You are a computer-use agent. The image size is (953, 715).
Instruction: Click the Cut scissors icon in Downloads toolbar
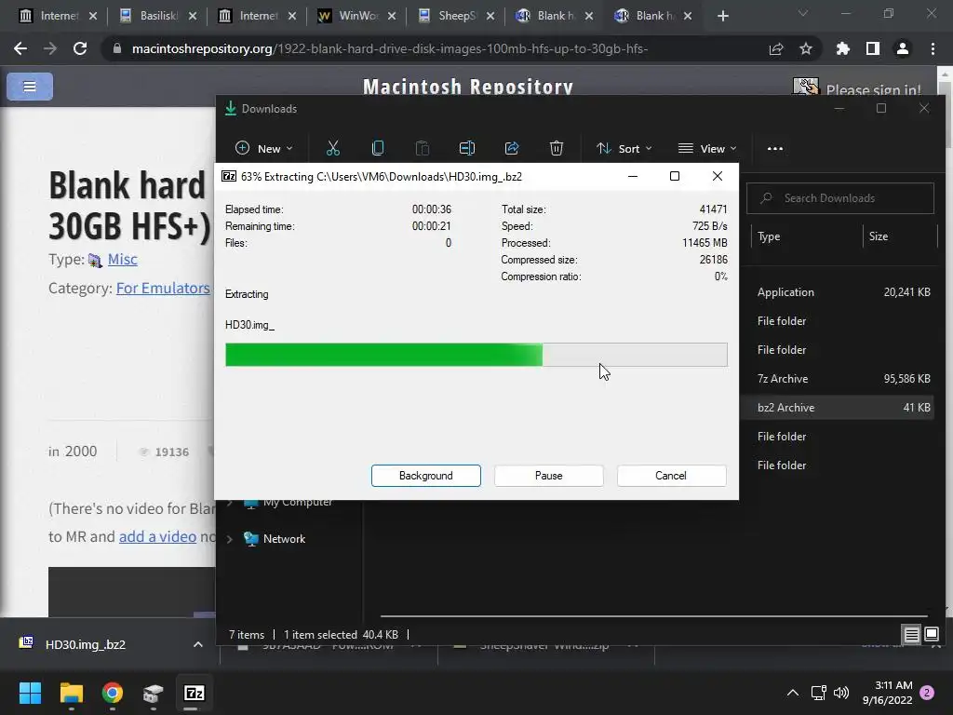pos(333,148)
